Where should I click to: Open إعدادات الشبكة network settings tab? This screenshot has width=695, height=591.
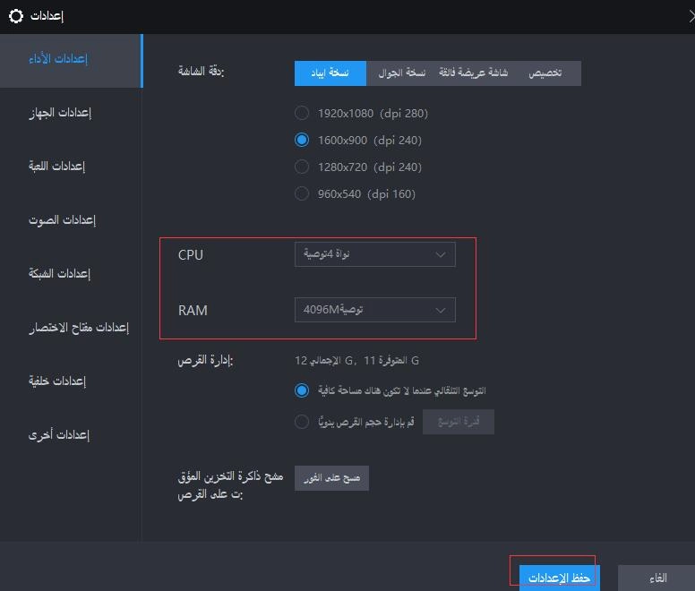(59, 273)
